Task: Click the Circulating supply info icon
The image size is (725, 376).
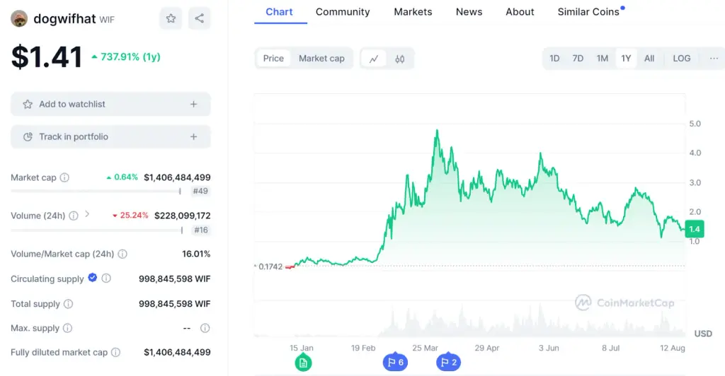Action: coord(106,278)
